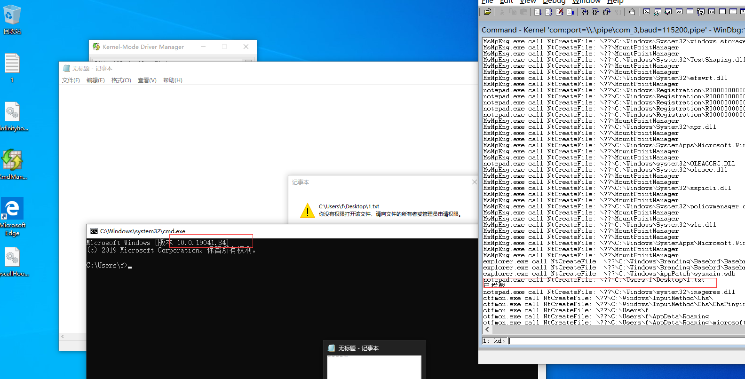Click the explorer.exe sysmain.sdb log line

609,274
